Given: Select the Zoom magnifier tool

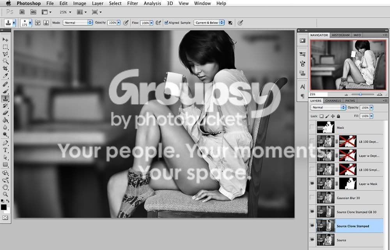Looking at the screenshot, I should coord(5,194).
